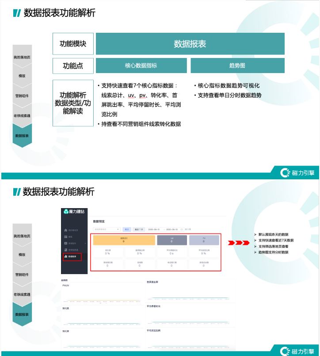Select the 昨天 date filter button
The image size is (320, 356).
(127, 229)
